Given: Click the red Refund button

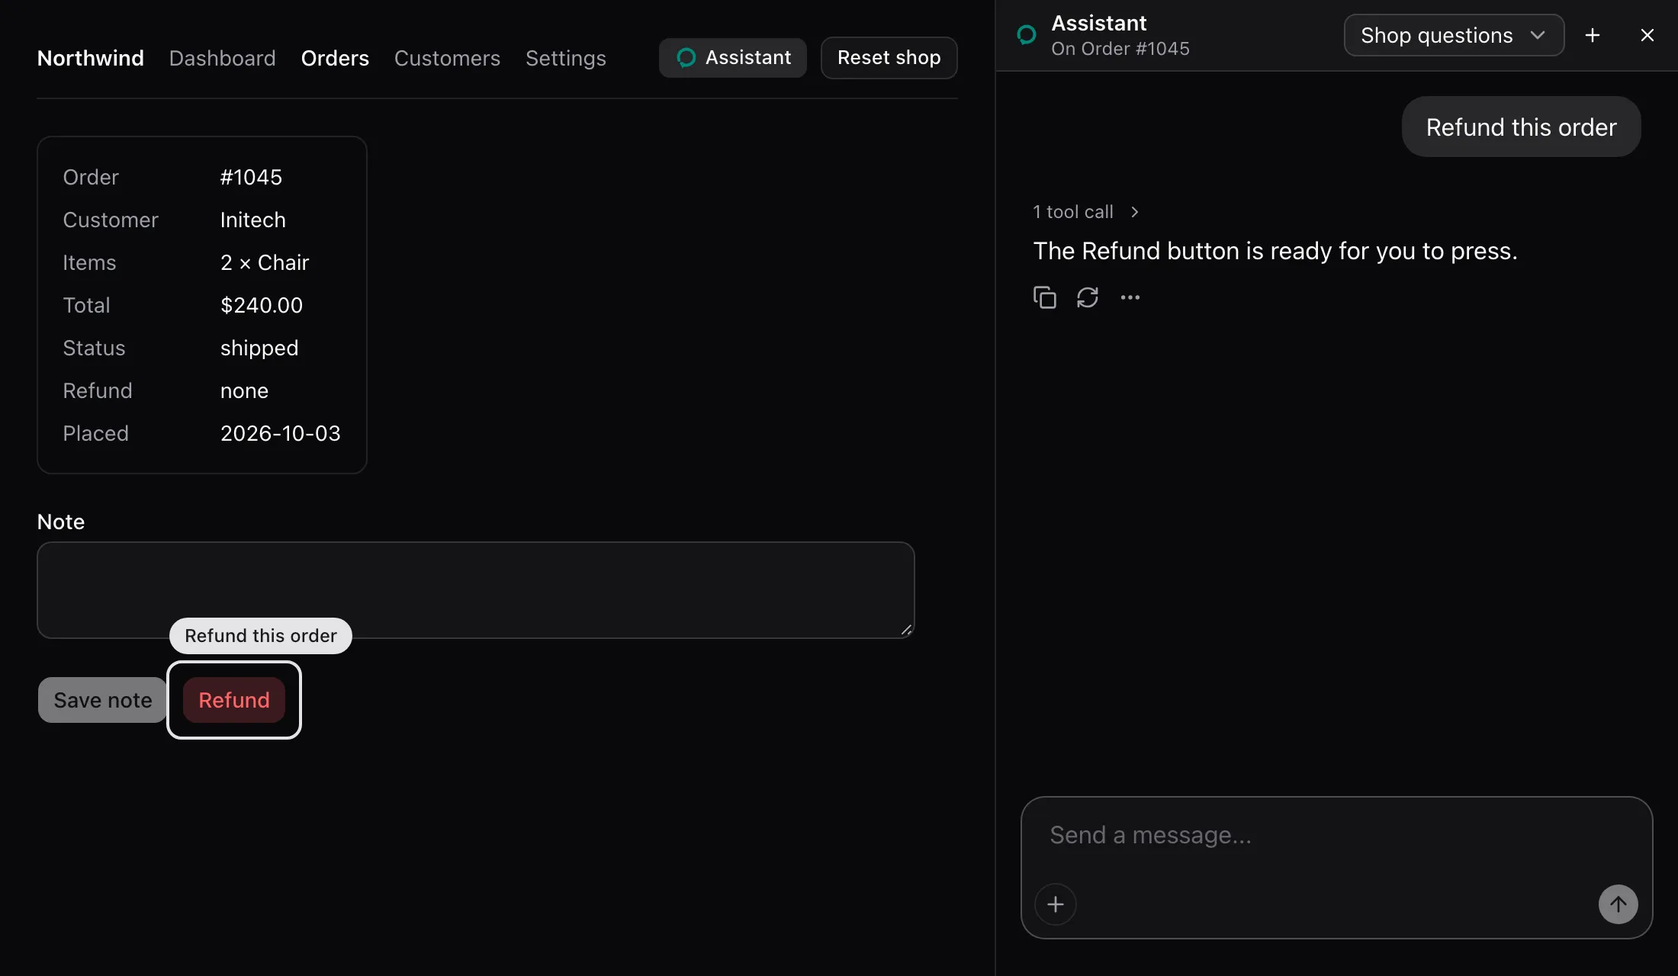Looking at the screenshot, I should pos(234,700).
